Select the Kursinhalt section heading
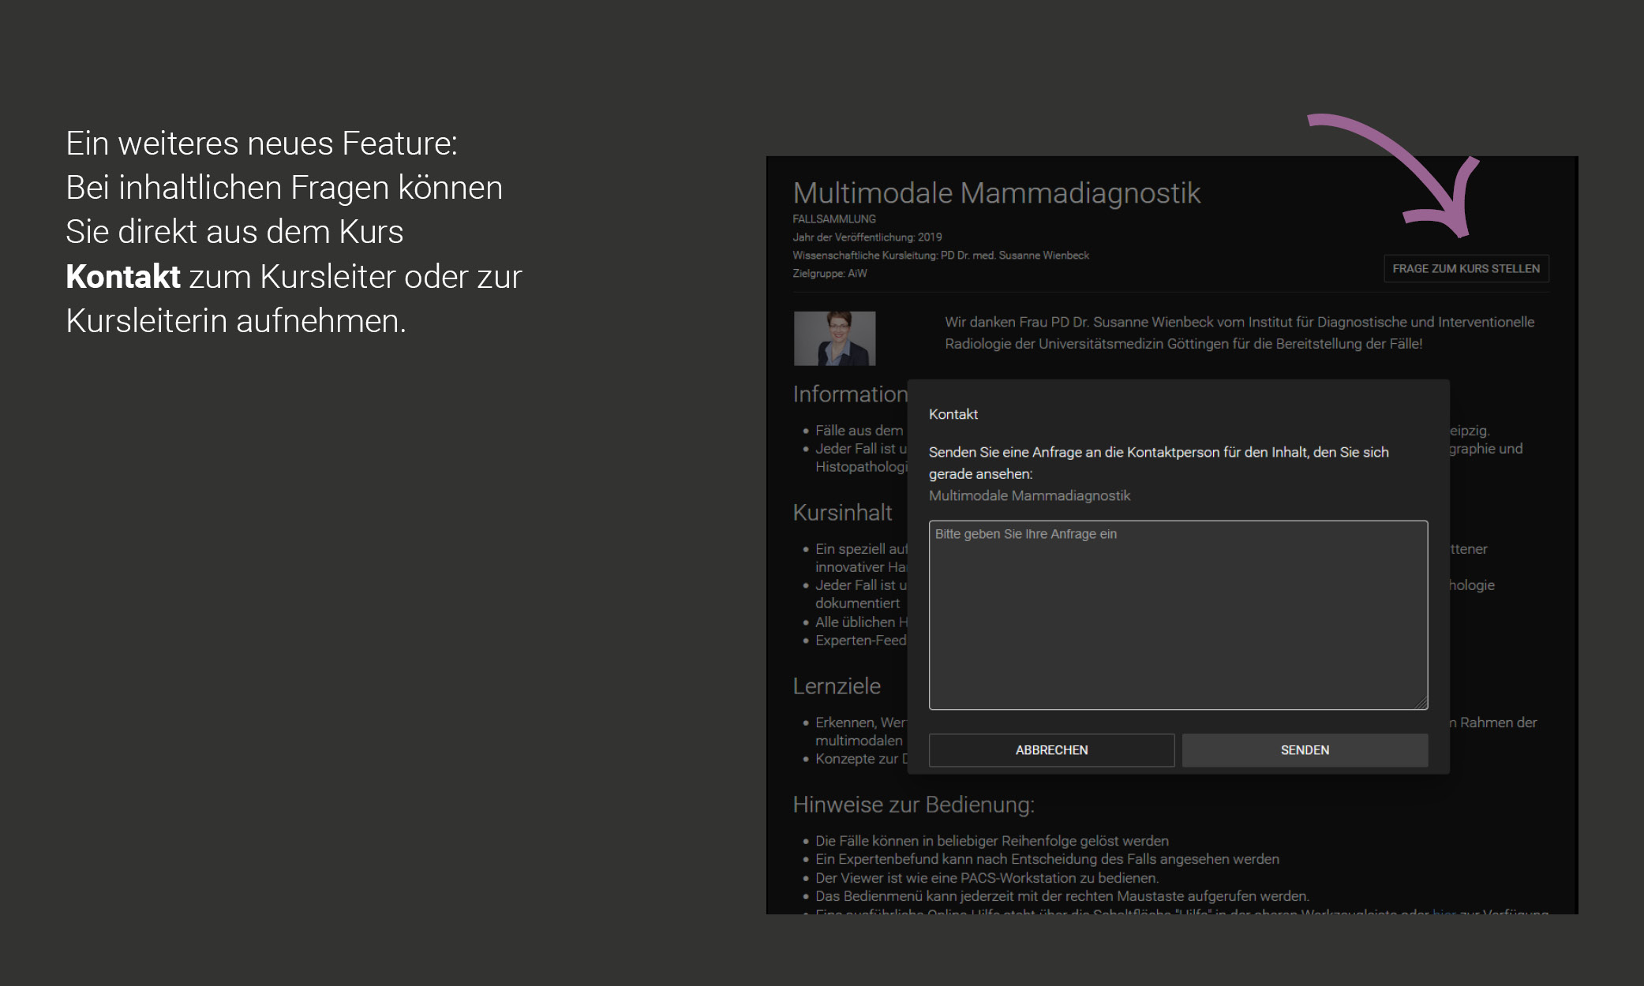 (x=842, y=513)
